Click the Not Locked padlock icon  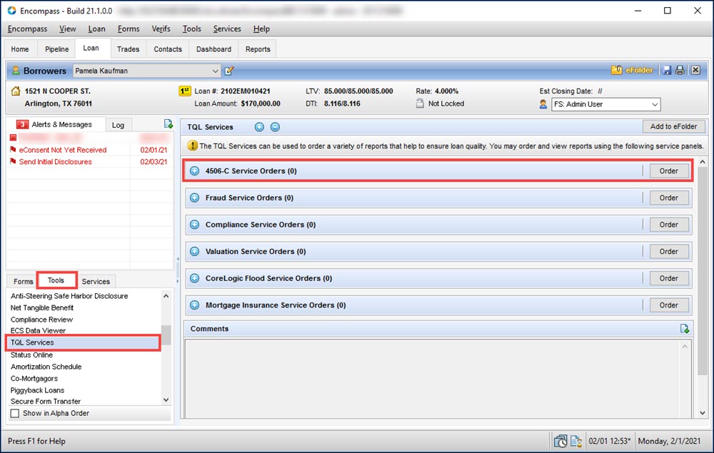420,103
